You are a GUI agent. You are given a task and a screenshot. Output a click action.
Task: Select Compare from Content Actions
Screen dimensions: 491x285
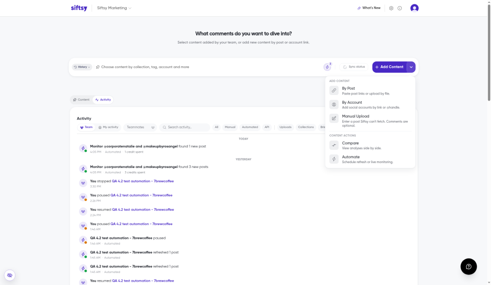coord(370,145)
